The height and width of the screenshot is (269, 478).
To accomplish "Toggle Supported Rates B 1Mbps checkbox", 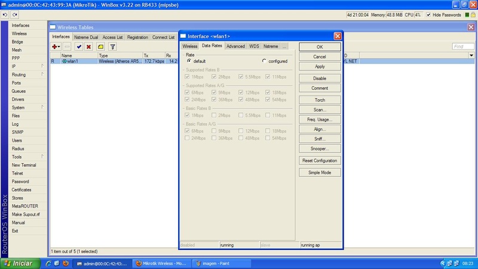I will coord(187,77).
